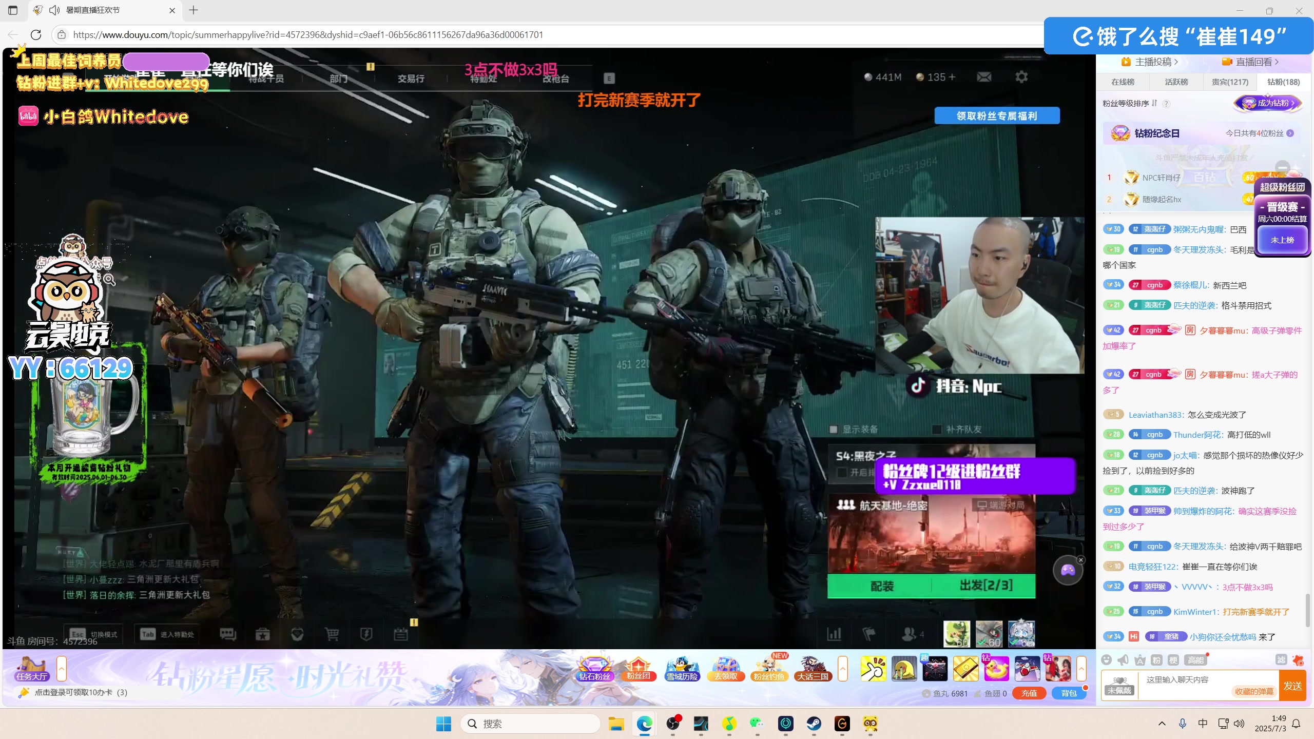Viewport: 1314px width, 739px height.
Task: Click the chat panel scrollbar
Action: click(1307, 610)
